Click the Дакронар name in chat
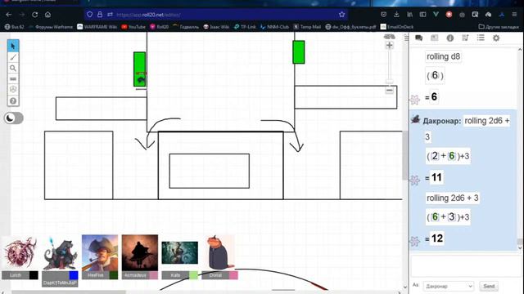The image size is (524, 294). click(442, 121)
